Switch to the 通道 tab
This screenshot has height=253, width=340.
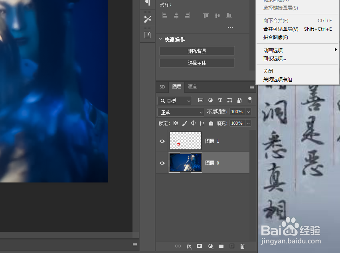tap(192, 86)
